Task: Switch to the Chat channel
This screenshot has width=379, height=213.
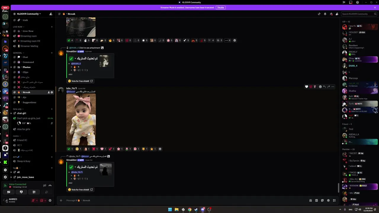Action: [x=33, y=57]
